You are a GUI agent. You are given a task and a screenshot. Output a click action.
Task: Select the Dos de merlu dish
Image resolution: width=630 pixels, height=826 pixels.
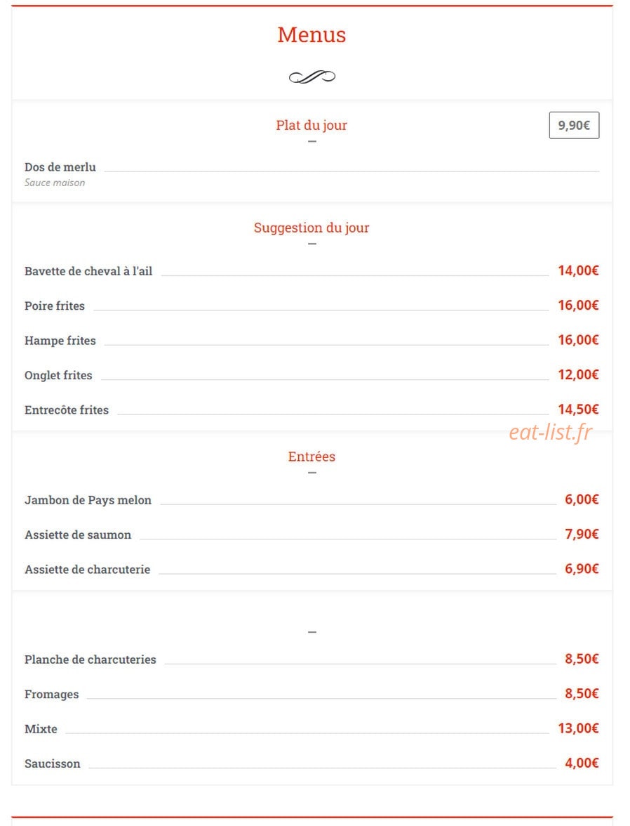pyautogui.click(x=60, y=167)
